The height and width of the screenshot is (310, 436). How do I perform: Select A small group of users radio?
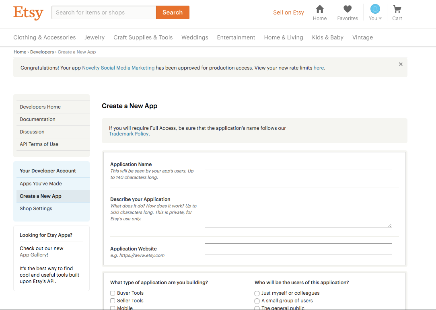(x=257, y=301)
